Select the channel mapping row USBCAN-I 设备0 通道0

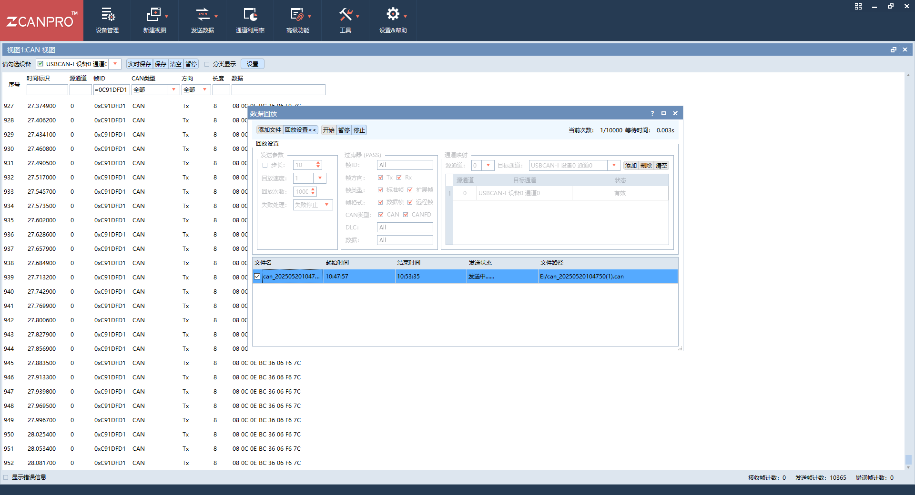(558, 193)
